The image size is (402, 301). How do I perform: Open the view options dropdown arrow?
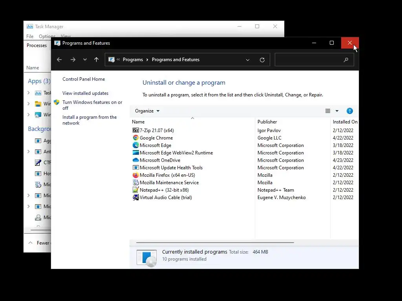pyautogui.click(x=337, y=111)
